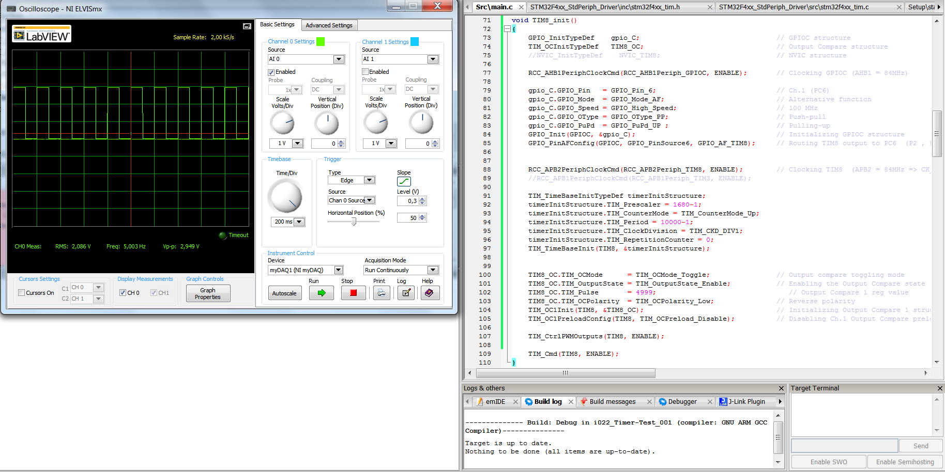The width and height of the screenshot is (945, 472).
Task: Collapse the TIM8_init function fold marker
Action: [x=507, y=29]
